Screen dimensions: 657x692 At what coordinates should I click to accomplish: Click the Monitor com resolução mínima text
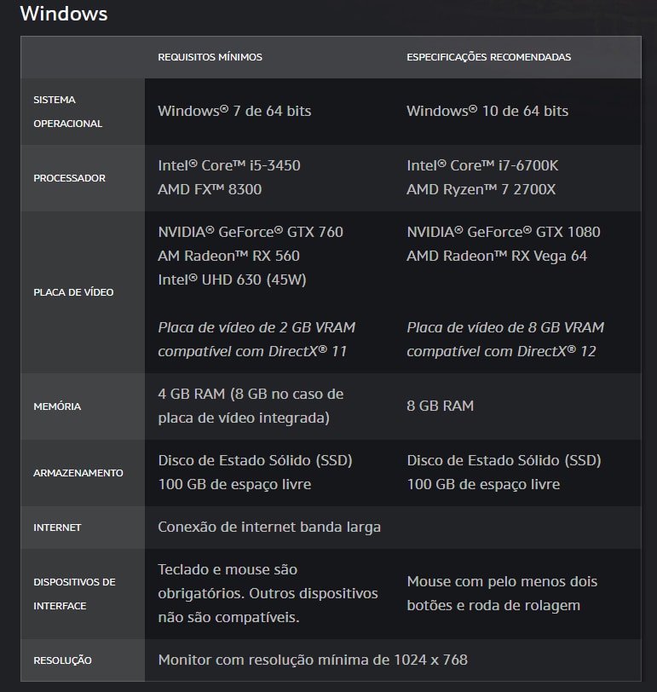coord(312,660)
